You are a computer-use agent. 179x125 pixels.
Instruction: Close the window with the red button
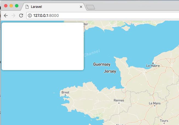pyautogui.click(x=6, y=6)
